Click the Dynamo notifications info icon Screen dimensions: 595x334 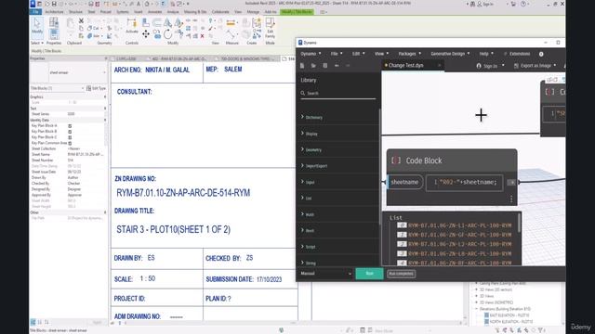tap(541, 54)
